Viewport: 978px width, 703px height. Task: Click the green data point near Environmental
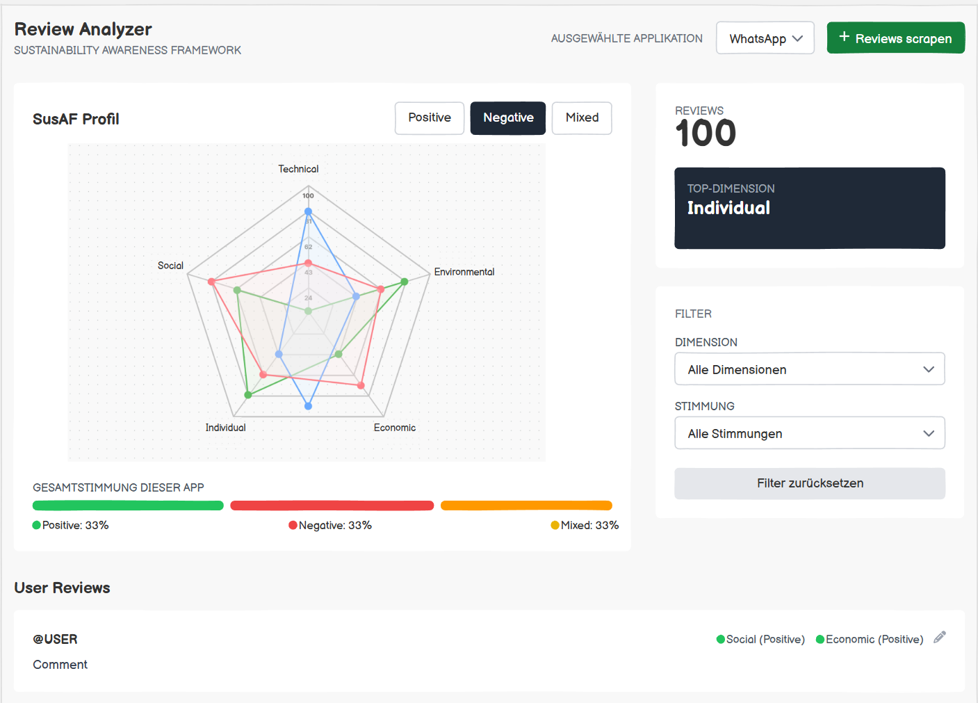tap(405, 282)
